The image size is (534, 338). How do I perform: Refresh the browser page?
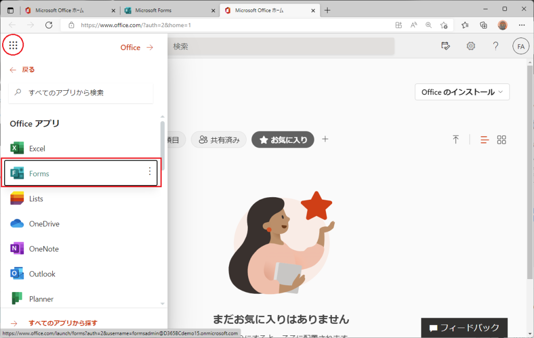click(x=48, y=25)
